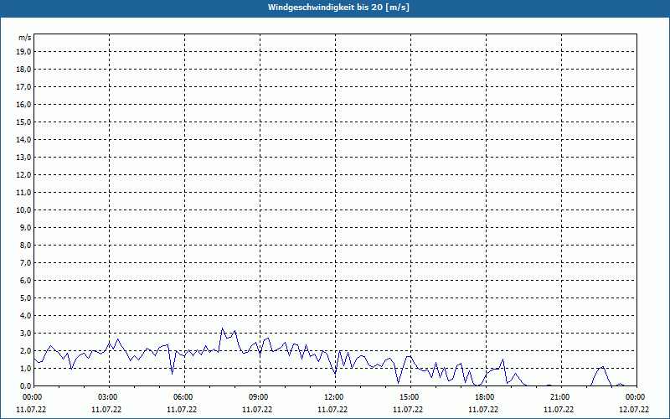
Task: Click the 19,0 y-axis label
Action: (x=24, y=52)
